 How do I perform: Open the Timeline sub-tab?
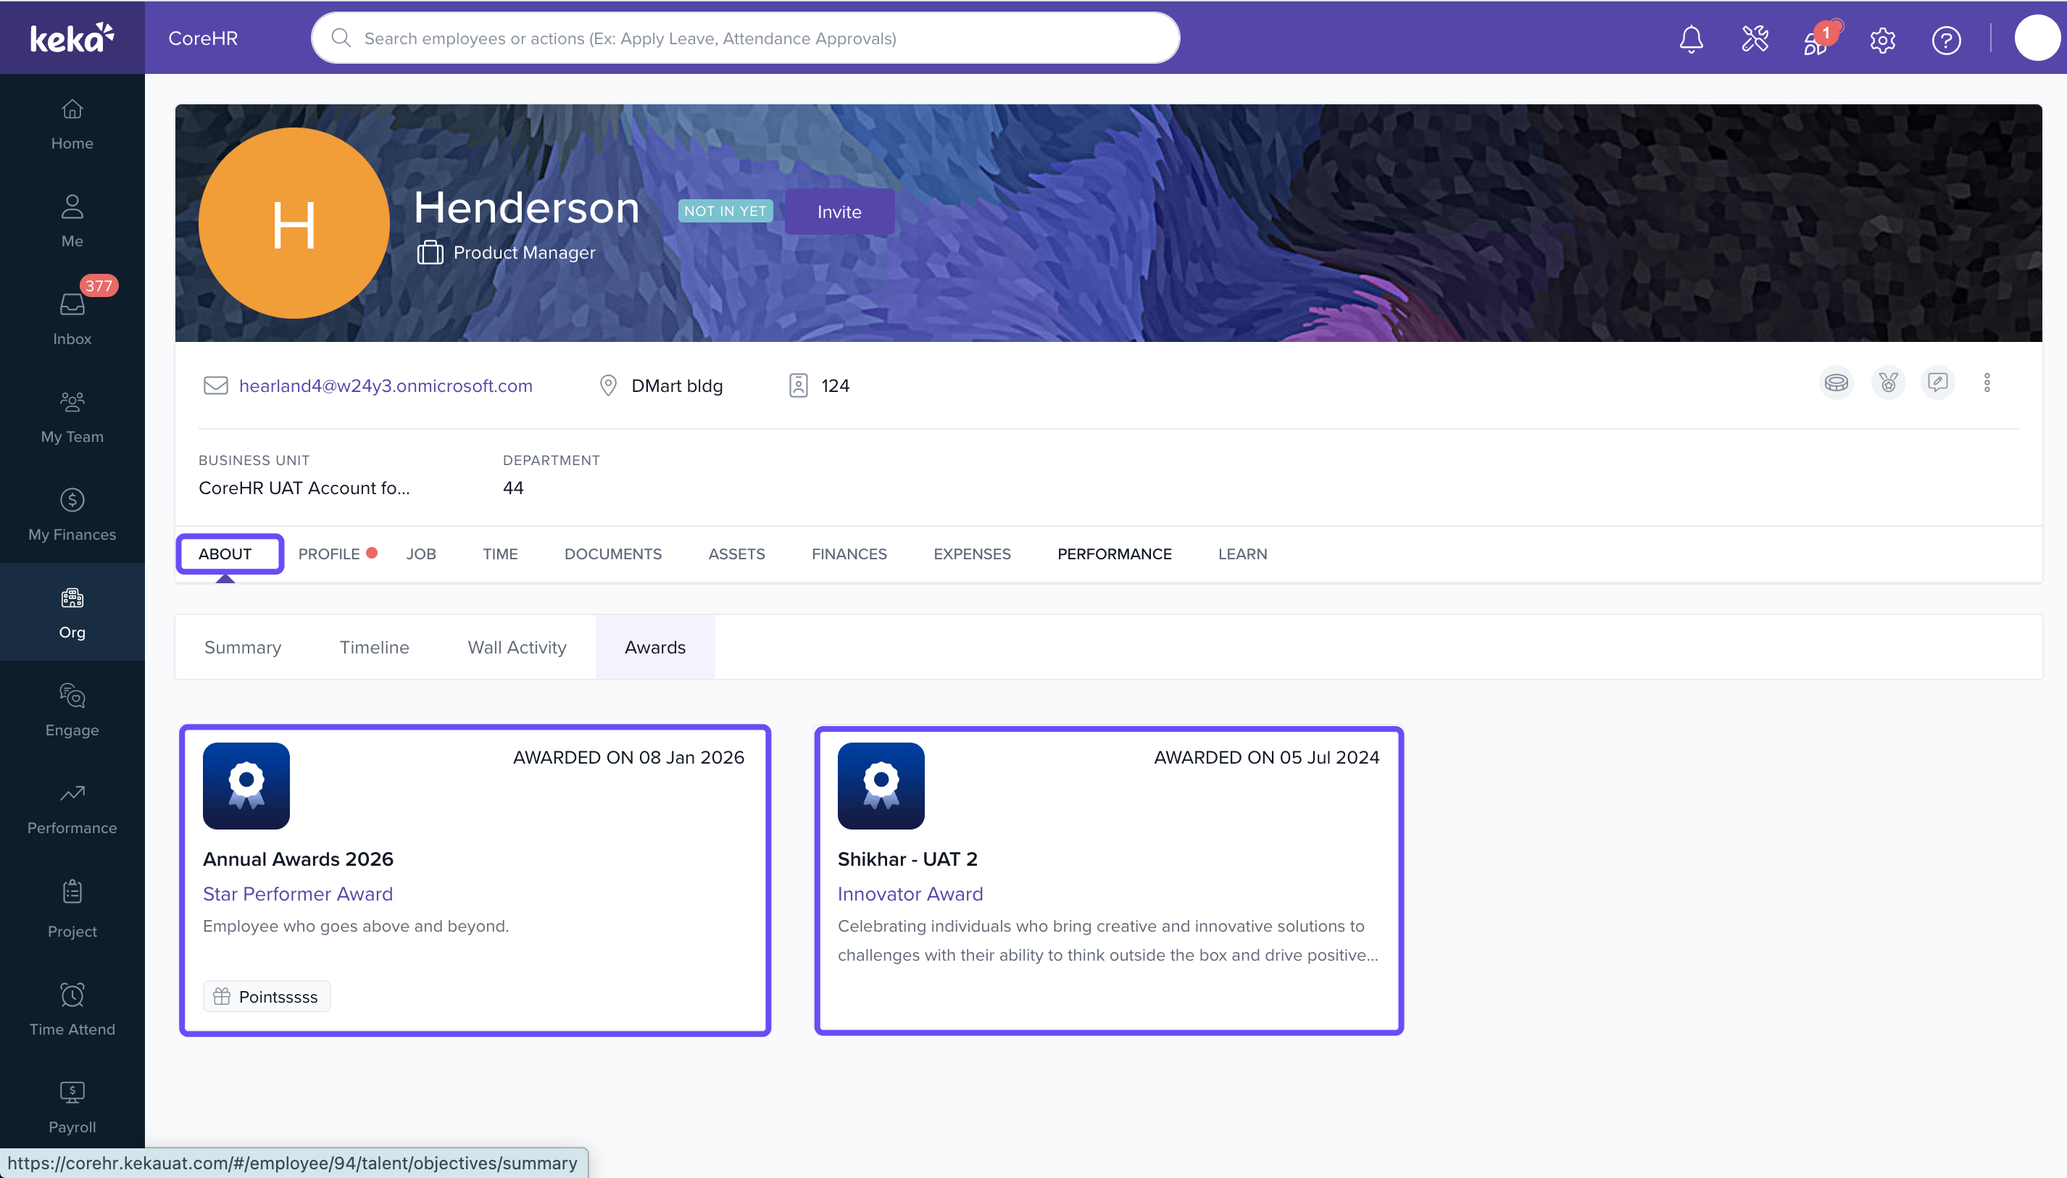tap(374, 647)
